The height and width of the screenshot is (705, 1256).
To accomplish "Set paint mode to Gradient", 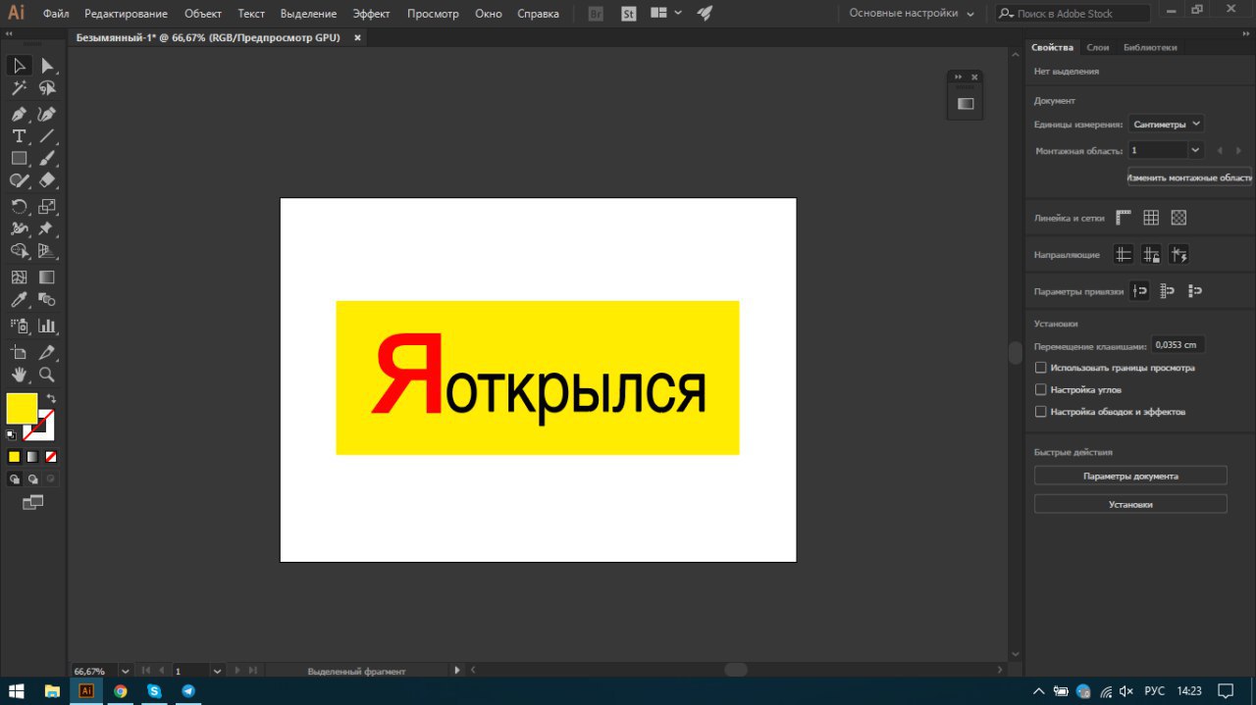I will [x=32, y=457].
